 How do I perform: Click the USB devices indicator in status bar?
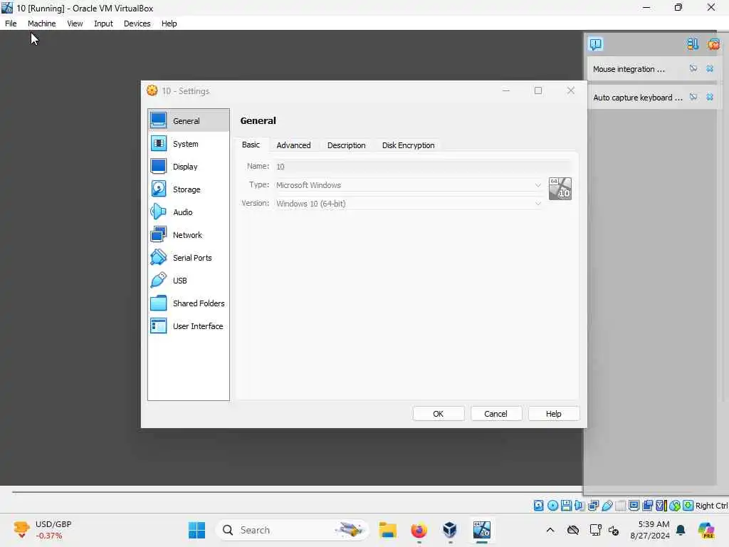pos(607,506)
